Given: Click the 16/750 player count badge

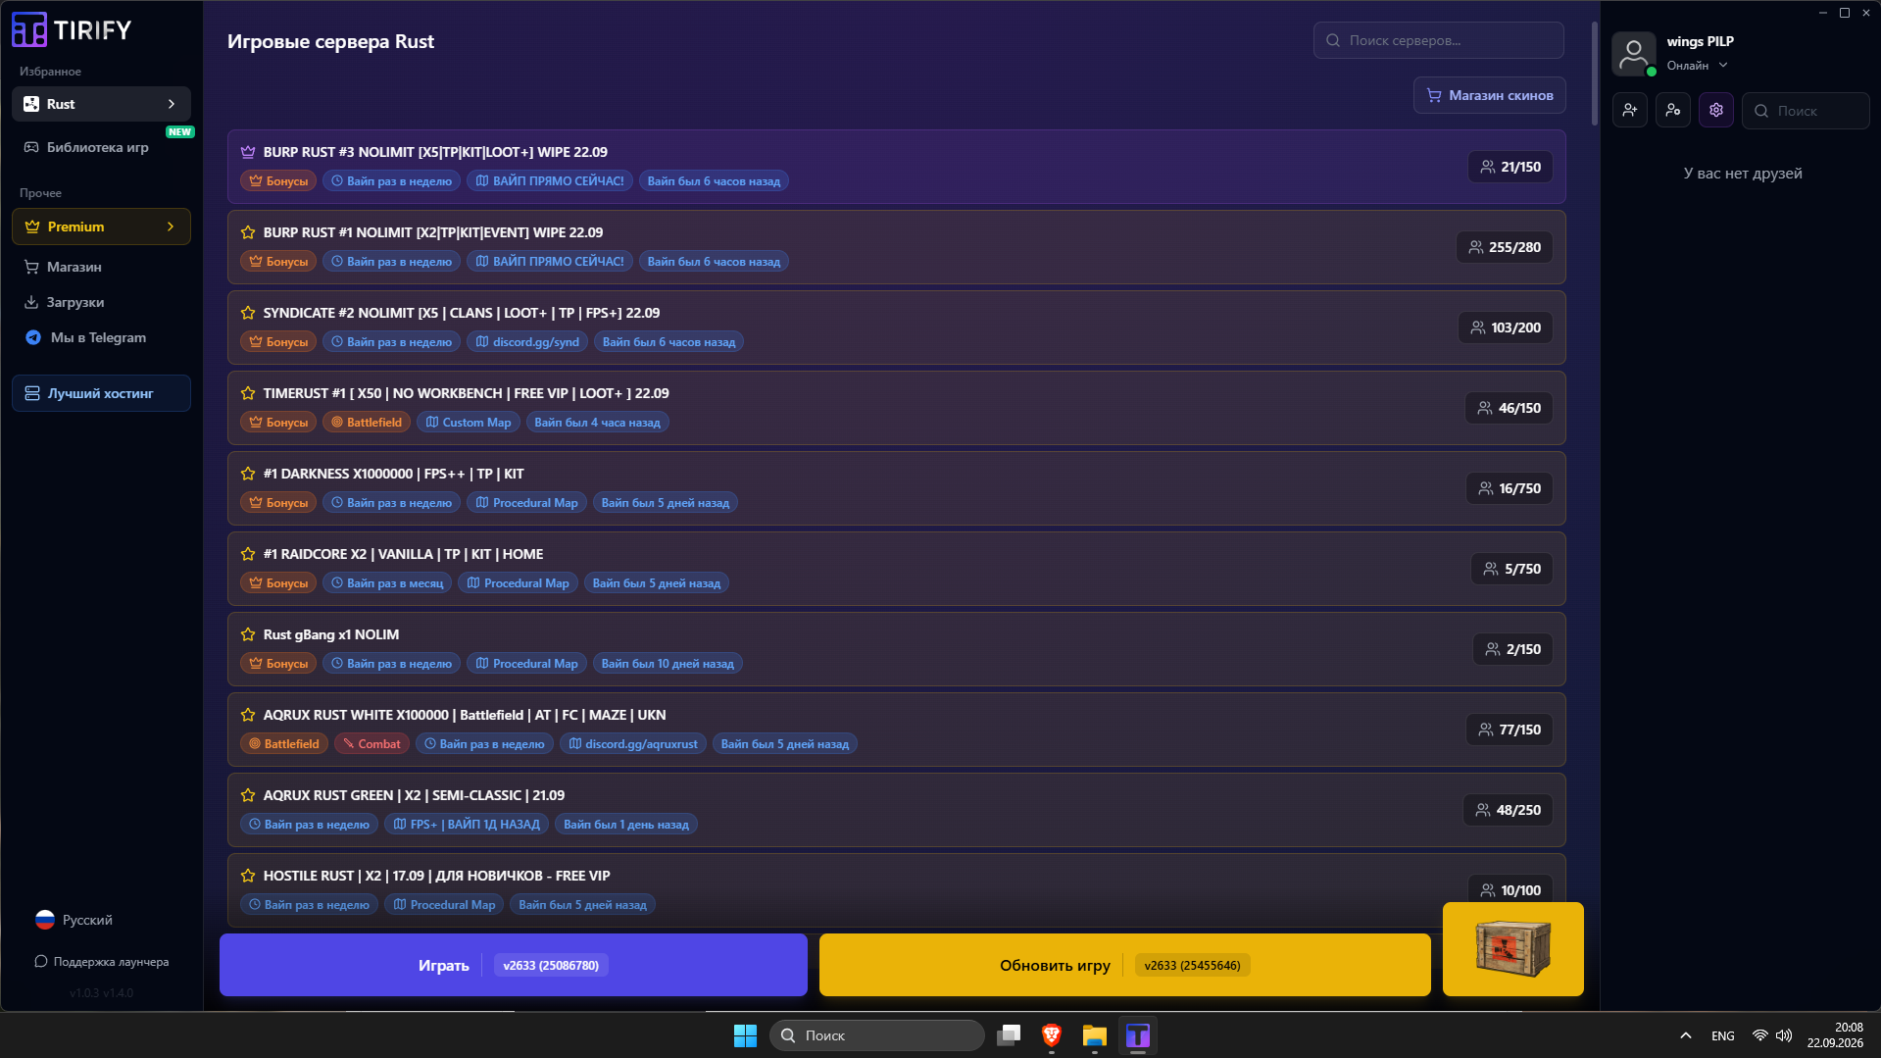Looking at the screenshot, I should (x=1510, y=488).
